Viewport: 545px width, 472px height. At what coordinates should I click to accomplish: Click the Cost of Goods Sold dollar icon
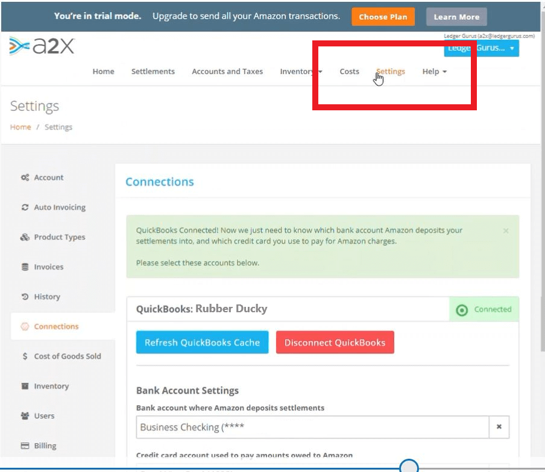click(x=25, y=356)
